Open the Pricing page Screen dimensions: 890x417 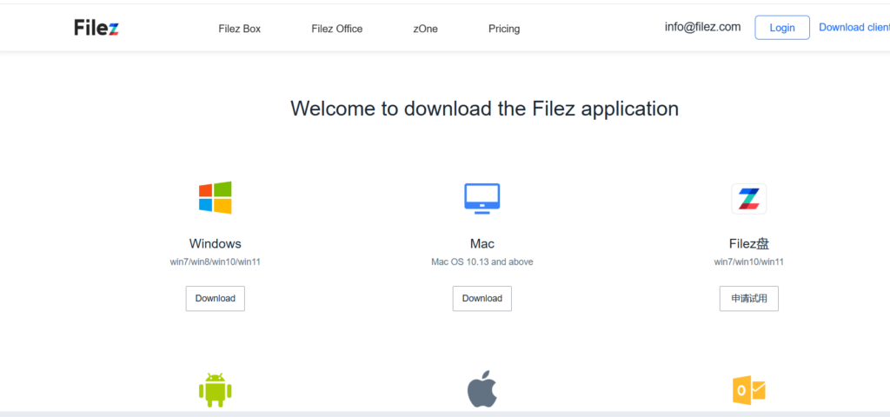coord(504,29)
